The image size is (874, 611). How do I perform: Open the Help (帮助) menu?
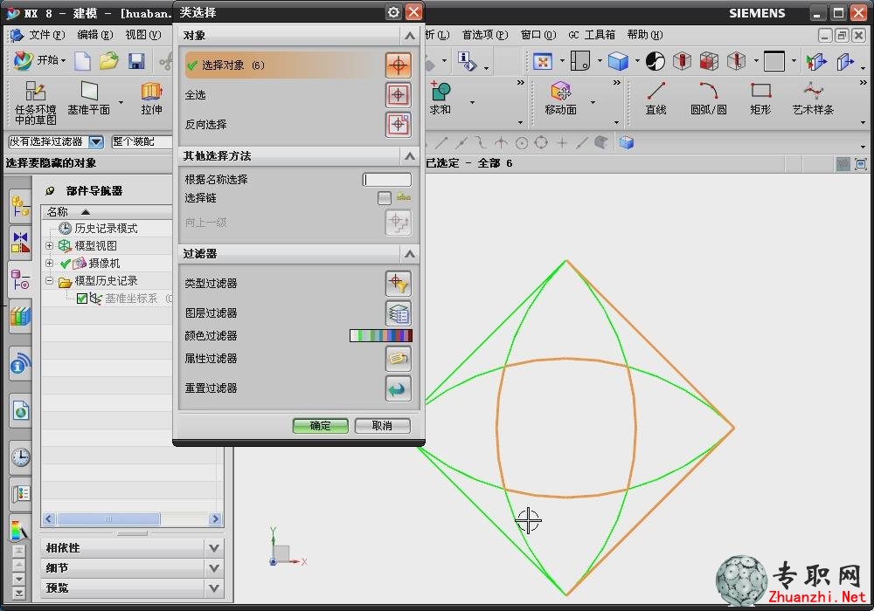[644, 35]
